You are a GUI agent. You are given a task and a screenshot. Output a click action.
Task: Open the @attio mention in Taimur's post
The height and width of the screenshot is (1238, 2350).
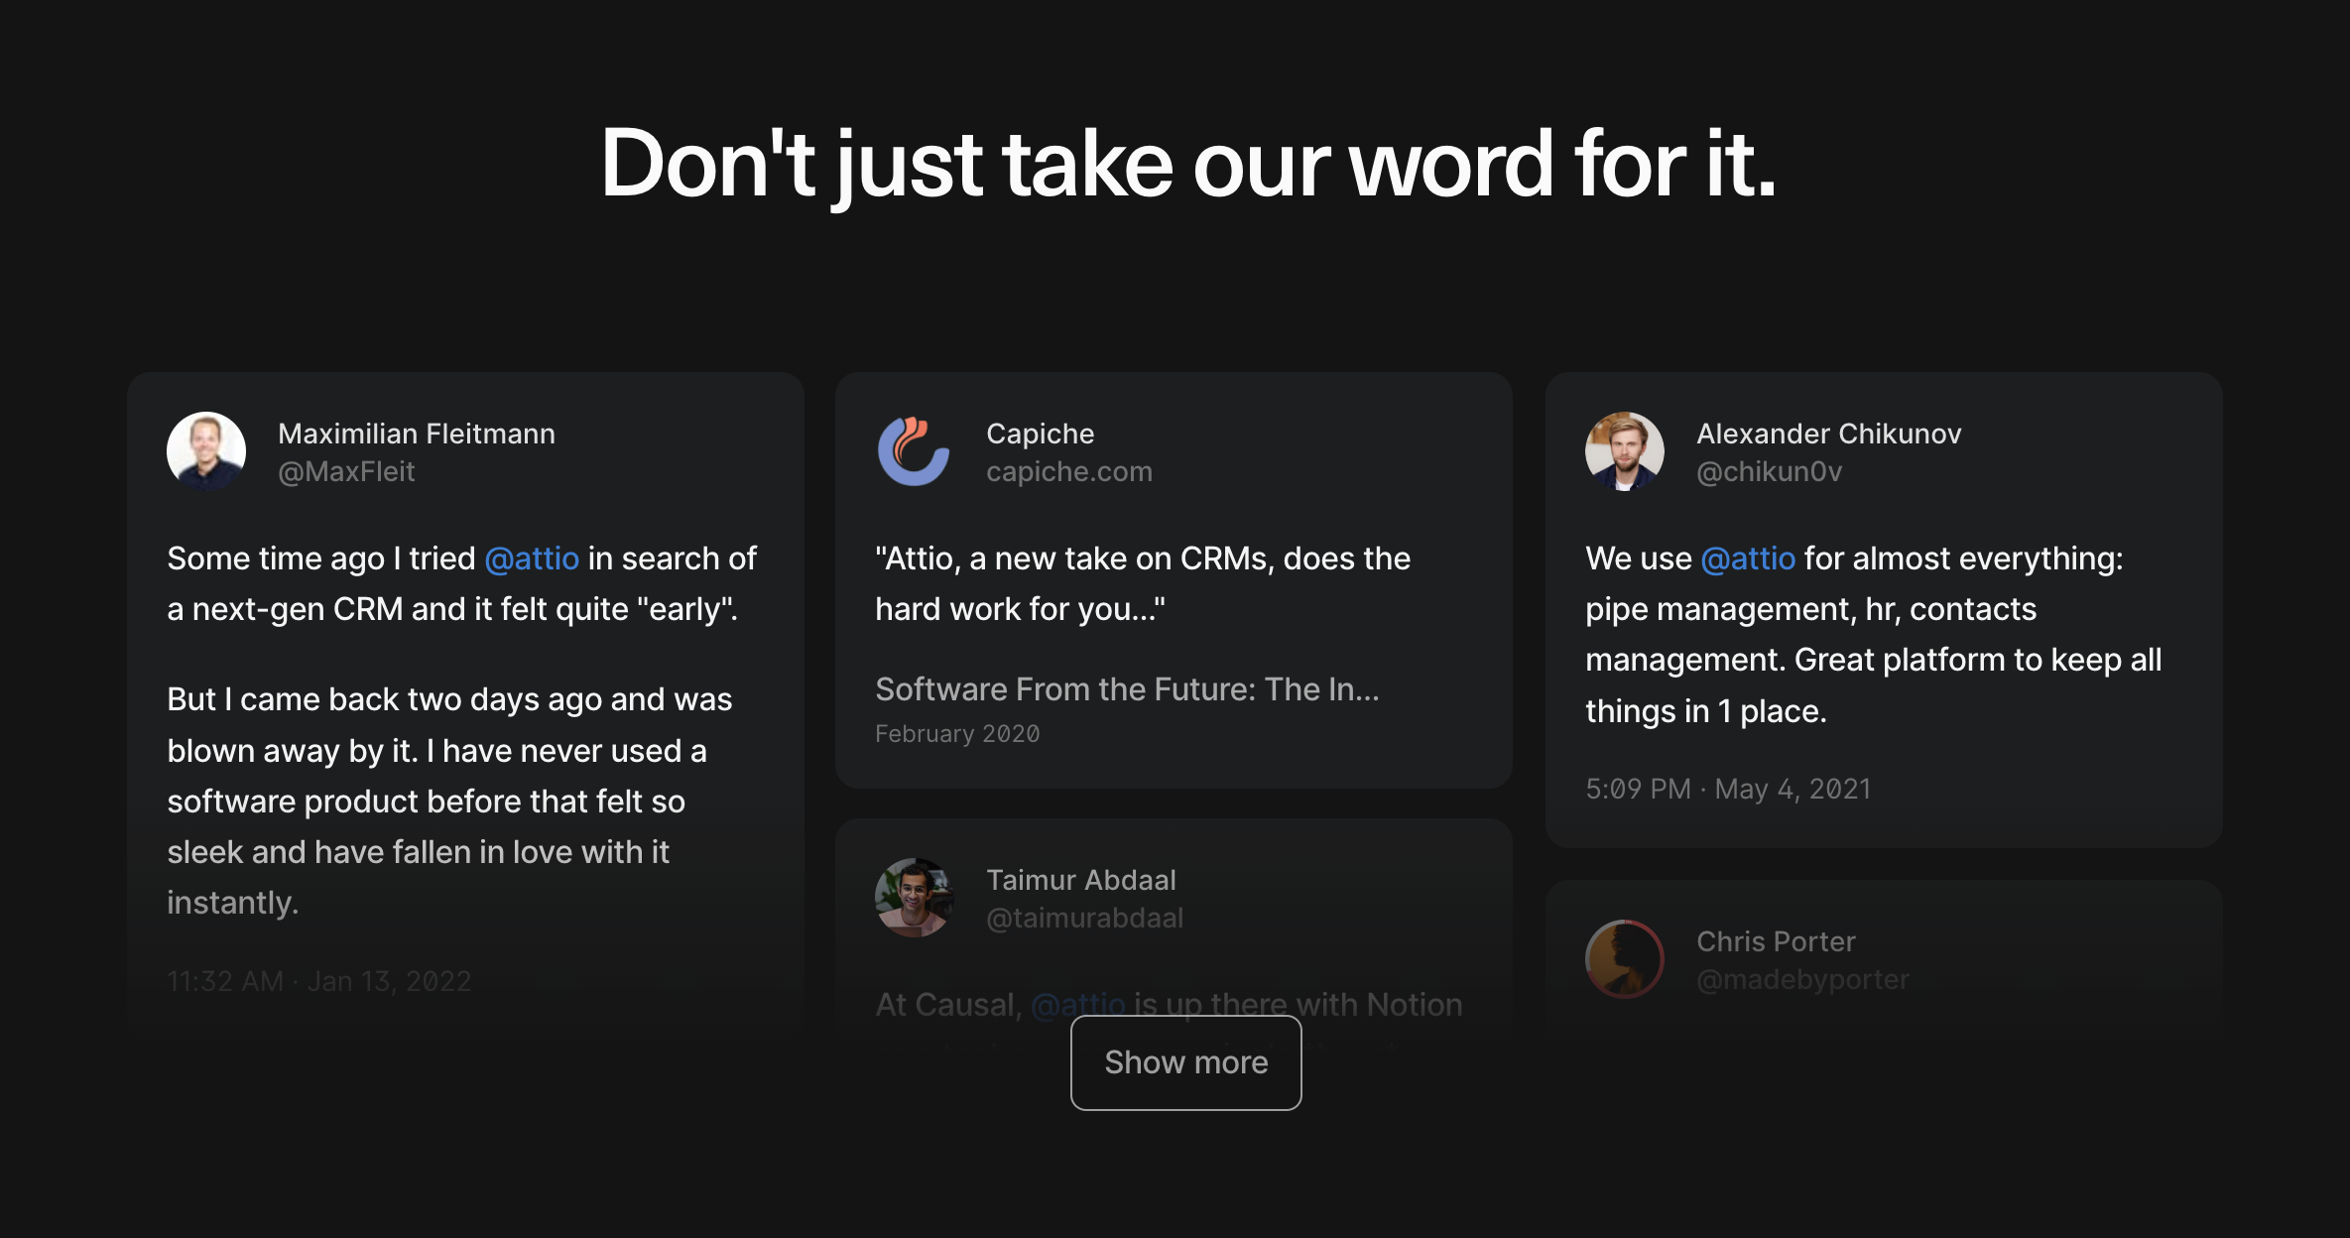coord(1078,1004)
